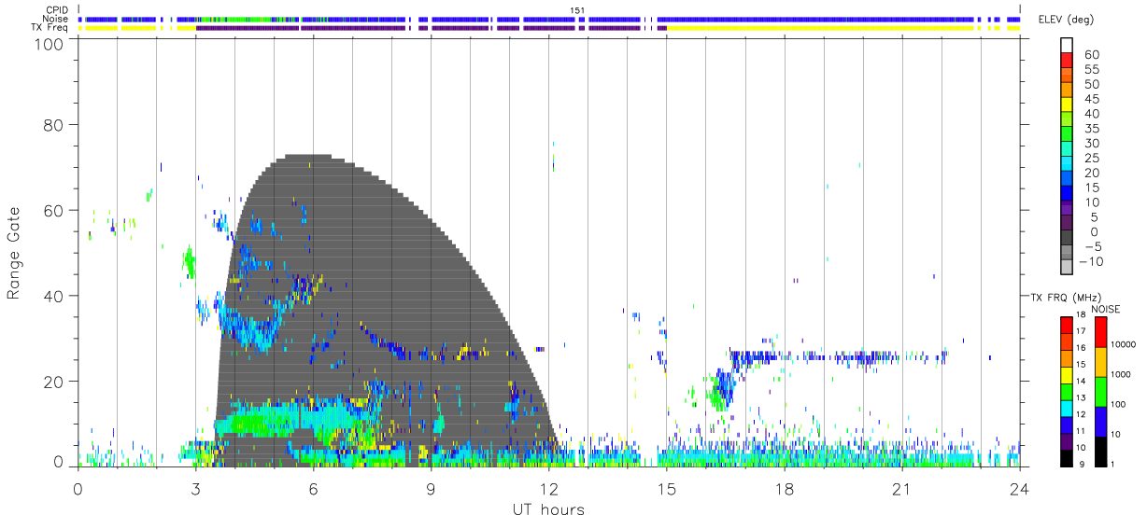Click the TX Freq row label
The height and width of the screenshot is (529, 1147).
click(50, 28)
